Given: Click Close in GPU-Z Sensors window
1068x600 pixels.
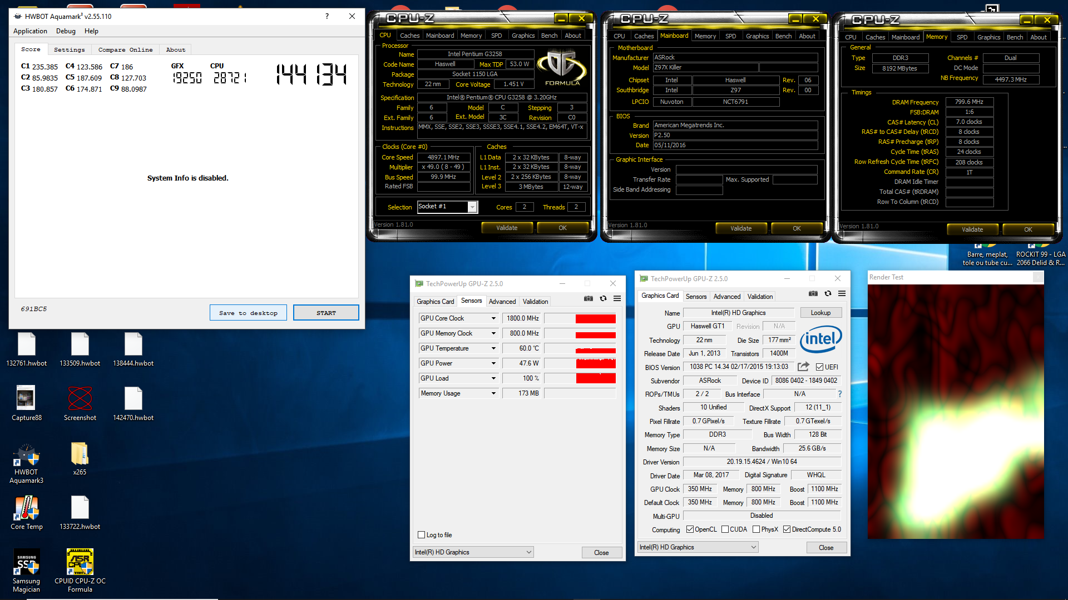Looking at the screenshot, I should coord(601,553).
